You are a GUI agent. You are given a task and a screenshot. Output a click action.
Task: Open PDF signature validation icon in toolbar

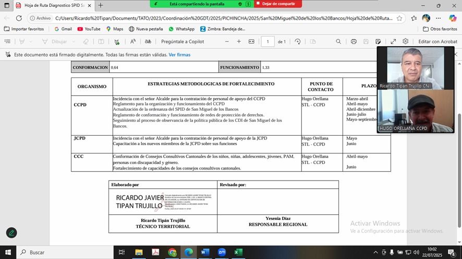pos(117,42)
